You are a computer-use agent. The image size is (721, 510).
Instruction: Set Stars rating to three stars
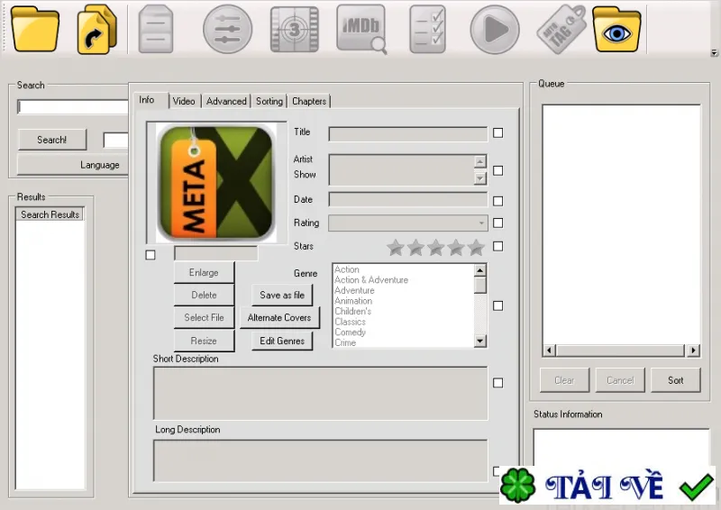pos(436,248)
